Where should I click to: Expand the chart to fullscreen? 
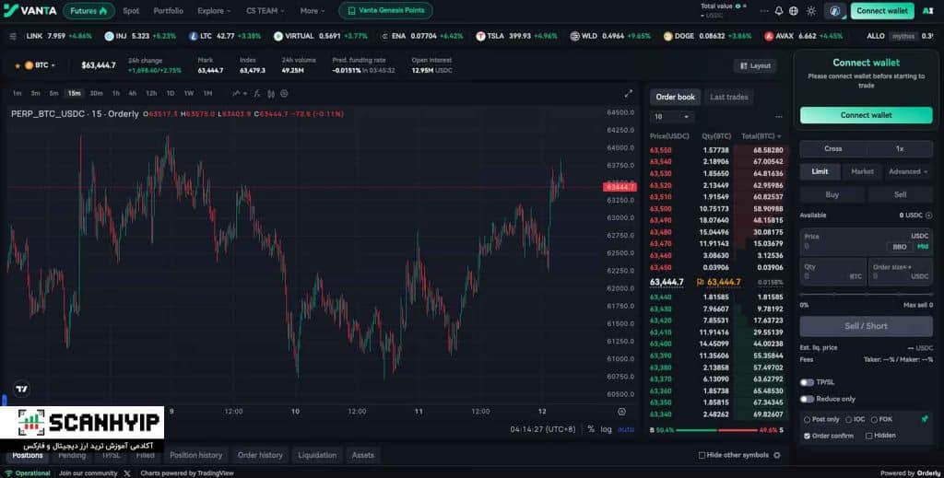tap(628, 94)
